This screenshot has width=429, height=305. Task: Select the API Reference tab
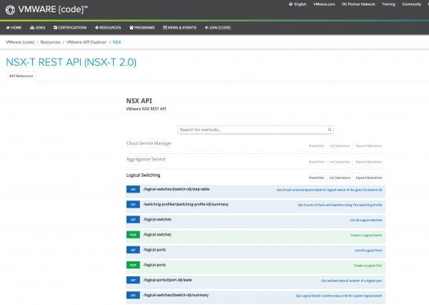point(21,76)
